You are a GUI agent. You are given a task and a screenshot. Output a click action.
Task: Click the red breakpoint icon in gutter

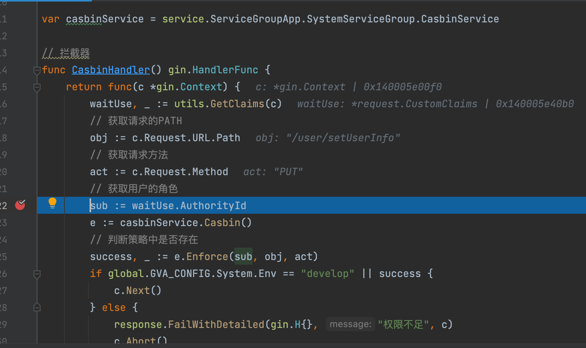pos(20,205)
